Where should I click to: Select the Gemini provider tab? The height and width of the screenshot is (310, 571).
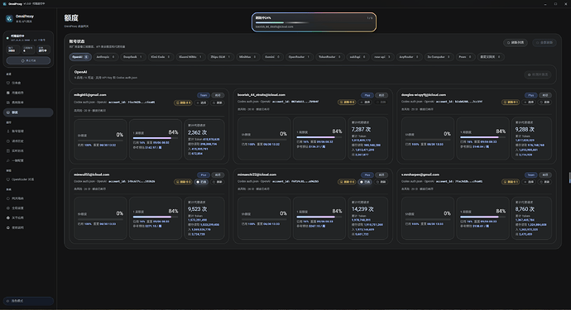click(x=272, y=57)
